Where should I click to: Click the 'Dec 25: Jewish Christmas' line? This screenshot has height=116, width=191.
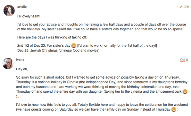[x=58, y=50]
